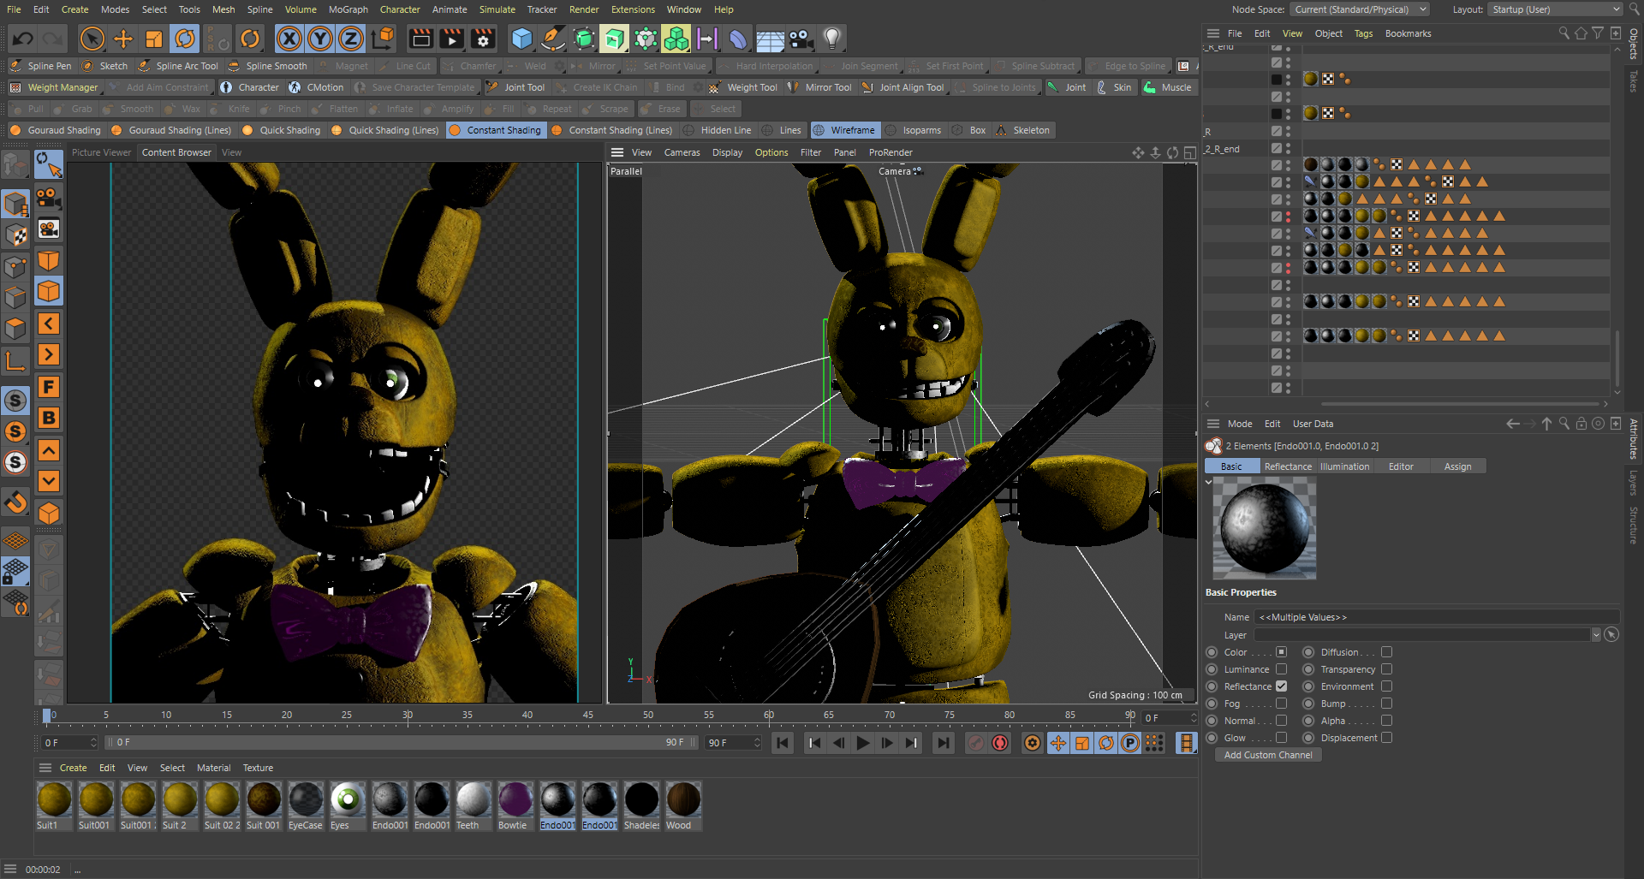Collapse the material preview expander

[x=1209, y=483]
